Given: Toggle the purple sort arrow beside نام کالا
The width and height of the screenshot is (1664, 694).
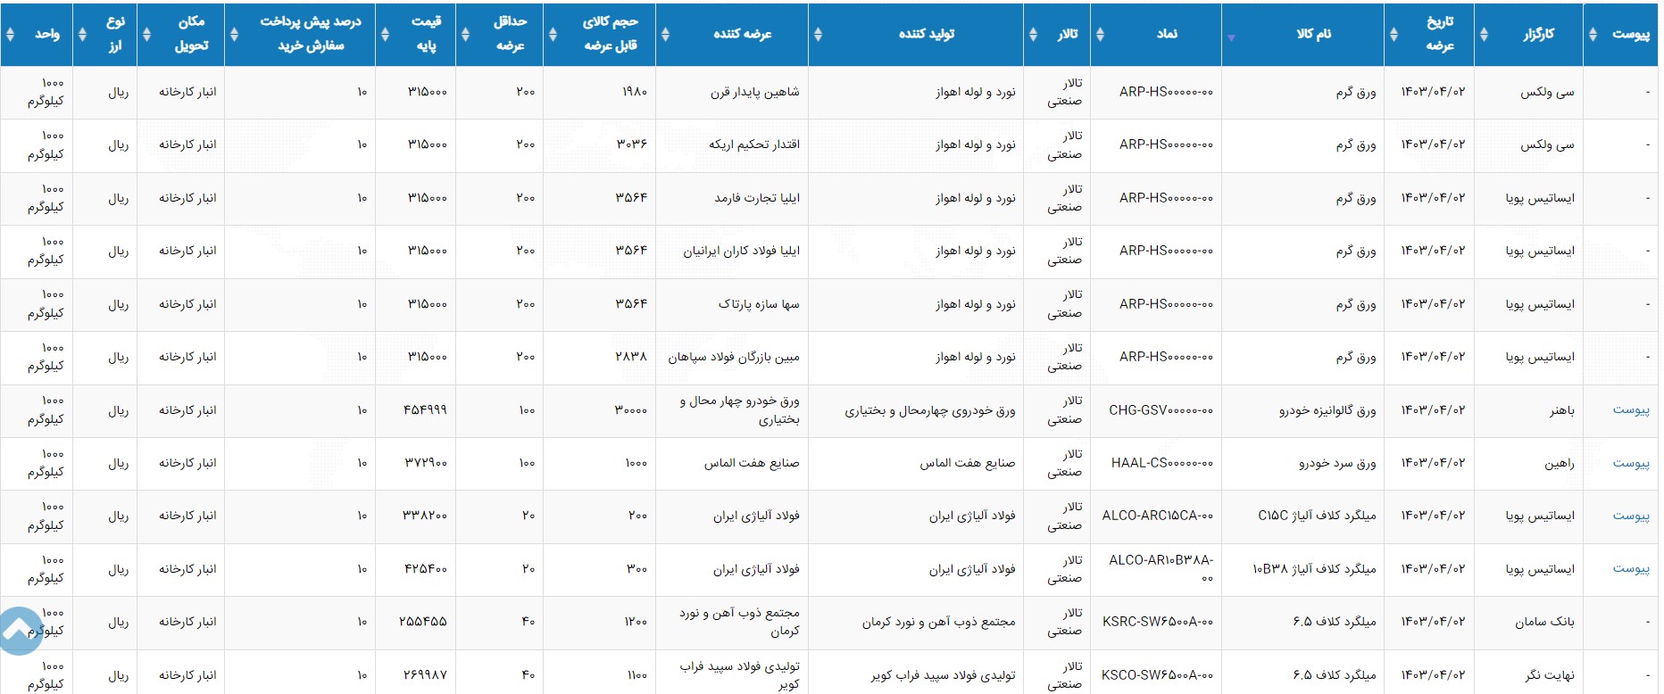Looking at the screenshot, I should coord(1231,37).
